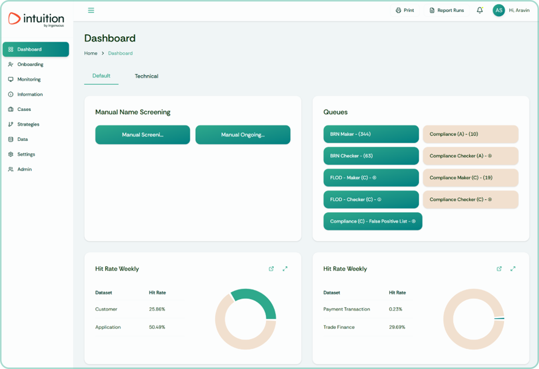Open the FLOD - Maker (C) queue
This screenshot has width=539, height=369.
(371, 178)
